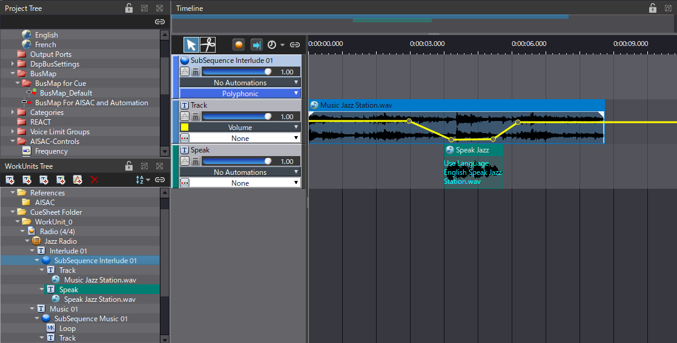Open the dropdown arrow beside the clock icon
The width and height of the screenshot is (677, 343).
click(282, 45)
